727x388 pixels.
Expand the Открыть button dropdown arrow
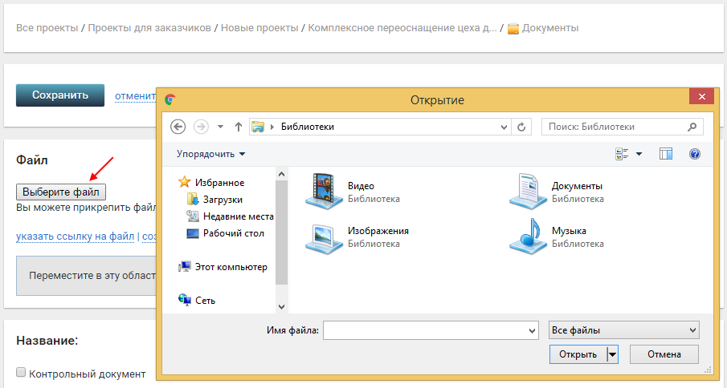click(612, 354)
